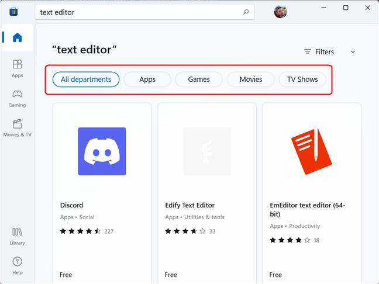The height and width of the screenshot is (284, 379).
Task: Filter results by Movies
Action: point(251,79)
